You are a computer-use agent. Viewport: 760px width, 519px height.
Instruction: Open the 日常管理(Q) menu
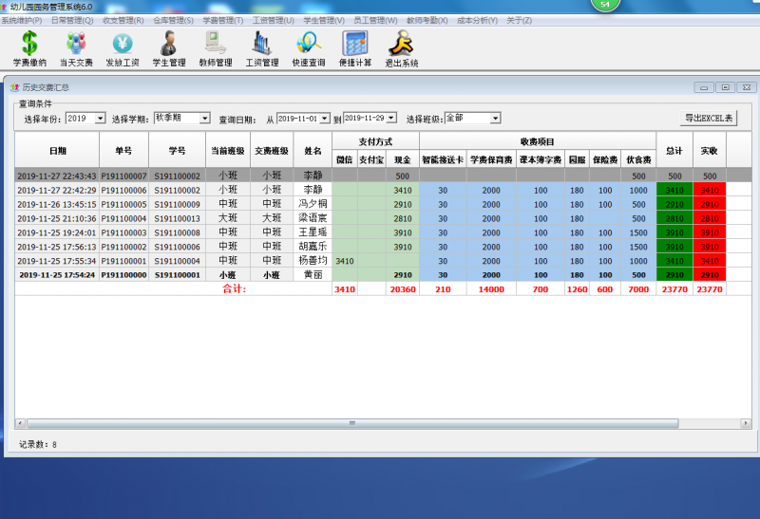click(x=72, y=20)
